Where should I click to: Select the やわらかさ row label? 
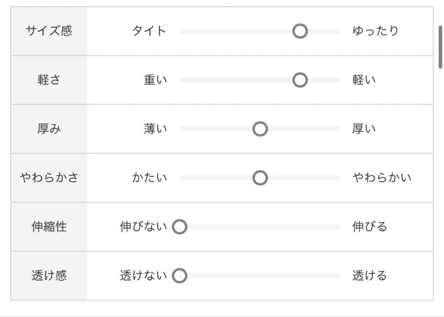pyautogui.click(x=49, y=177)
